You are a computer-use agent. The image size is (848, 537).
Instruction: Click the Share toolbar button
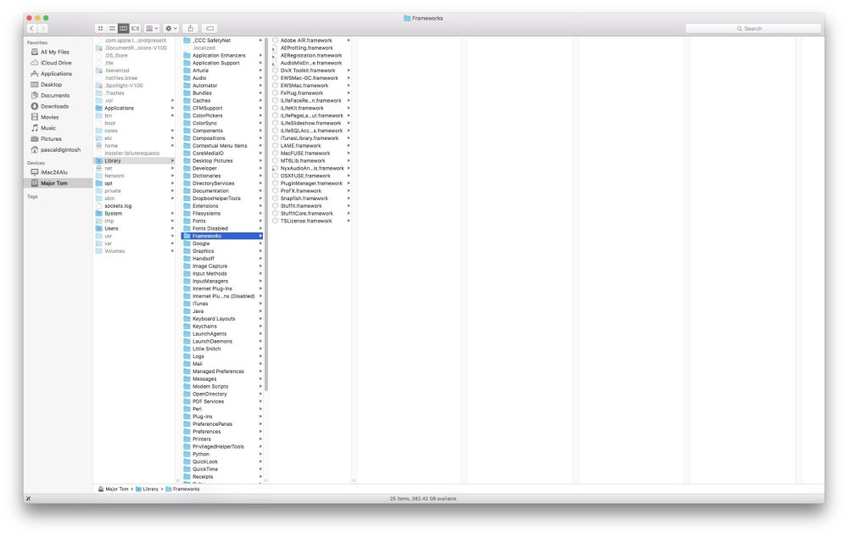coord(190,28)
